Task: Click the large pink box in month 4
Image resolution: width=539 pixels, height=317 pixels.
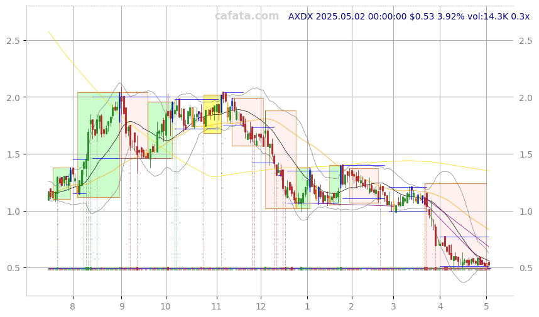Action: [x=456, y=226]
